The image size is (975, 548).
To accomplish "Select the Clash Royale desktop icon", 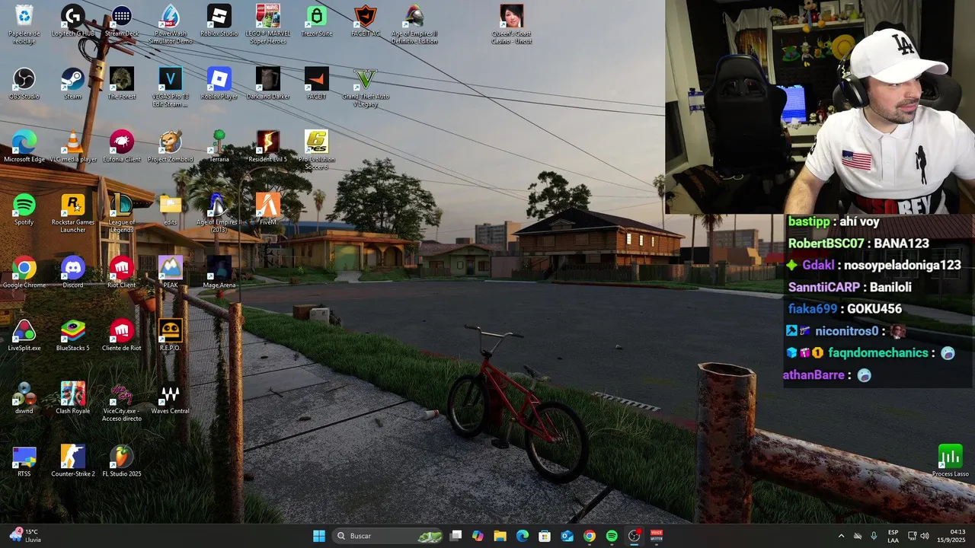I will 73,397.
